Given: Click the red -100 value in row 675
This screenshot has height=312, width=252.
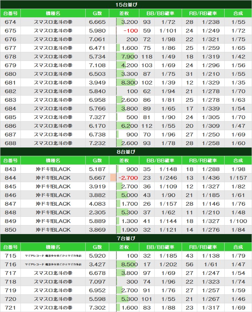Looking at the screenshot, I should pos(131,30).
